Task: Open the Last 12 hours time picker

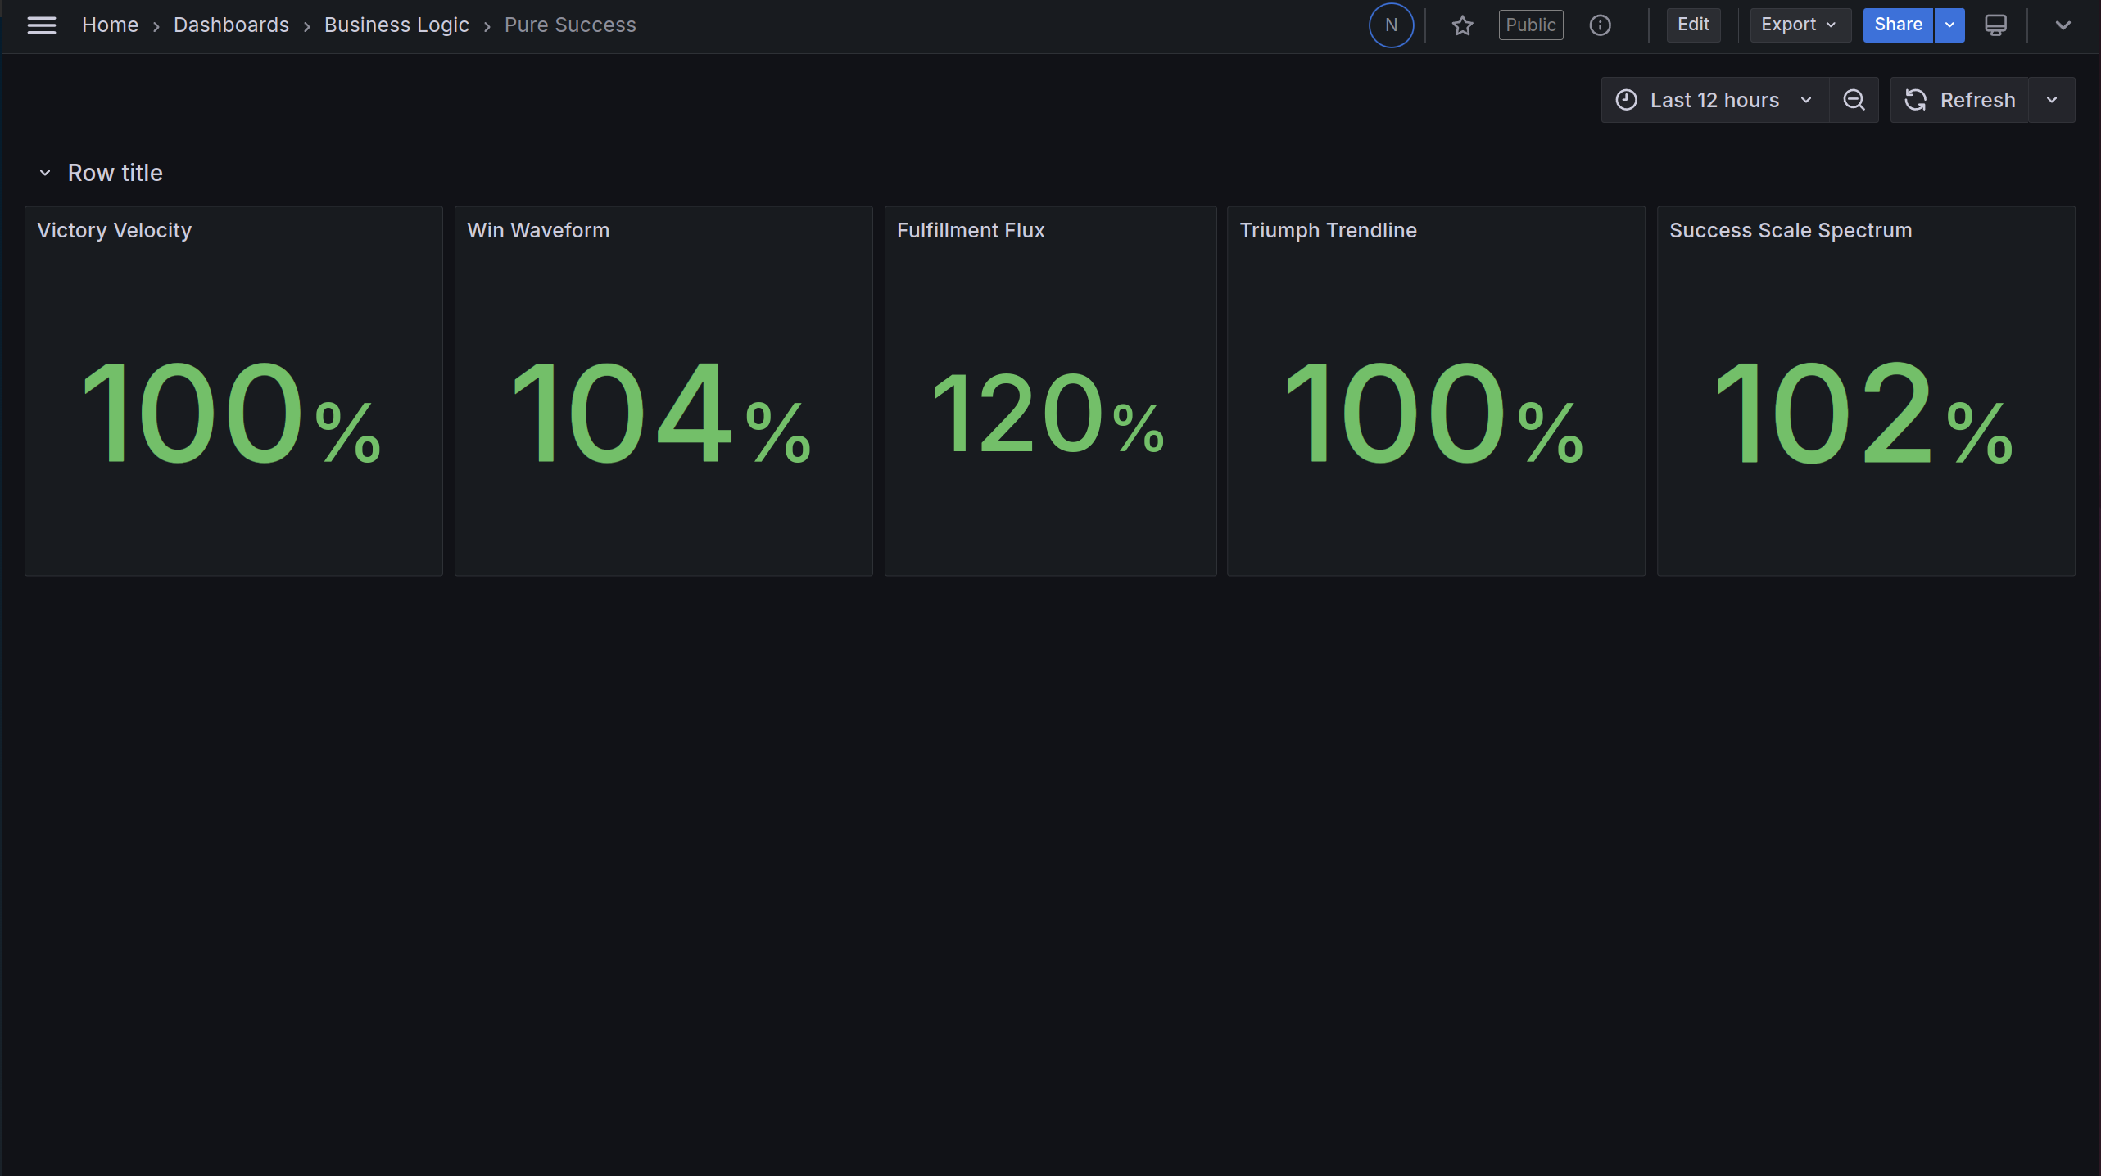Action: pyautogui.click(x=1714, y=100)
